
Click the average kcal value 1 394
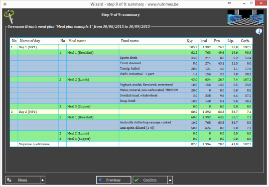[207, 144]
